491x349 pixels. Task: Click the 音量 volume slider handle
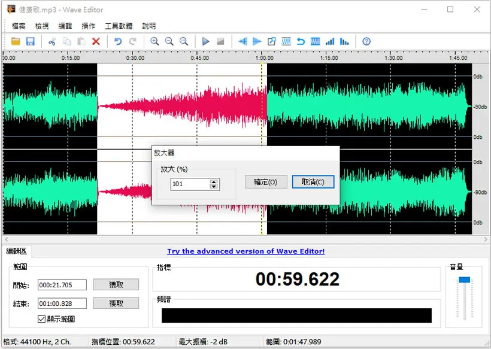[x=465, y=280]
